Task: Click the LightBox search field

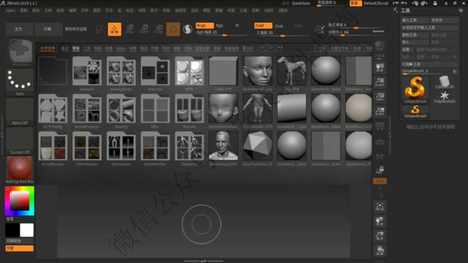Action: pos(296,48)
